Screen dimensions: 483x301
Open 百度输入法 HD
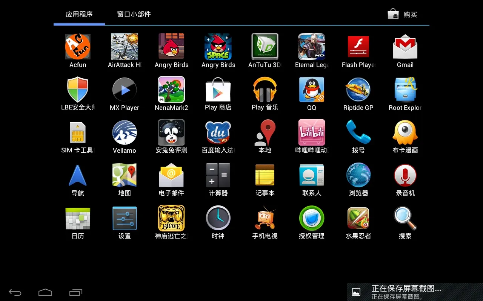point(218,132)
